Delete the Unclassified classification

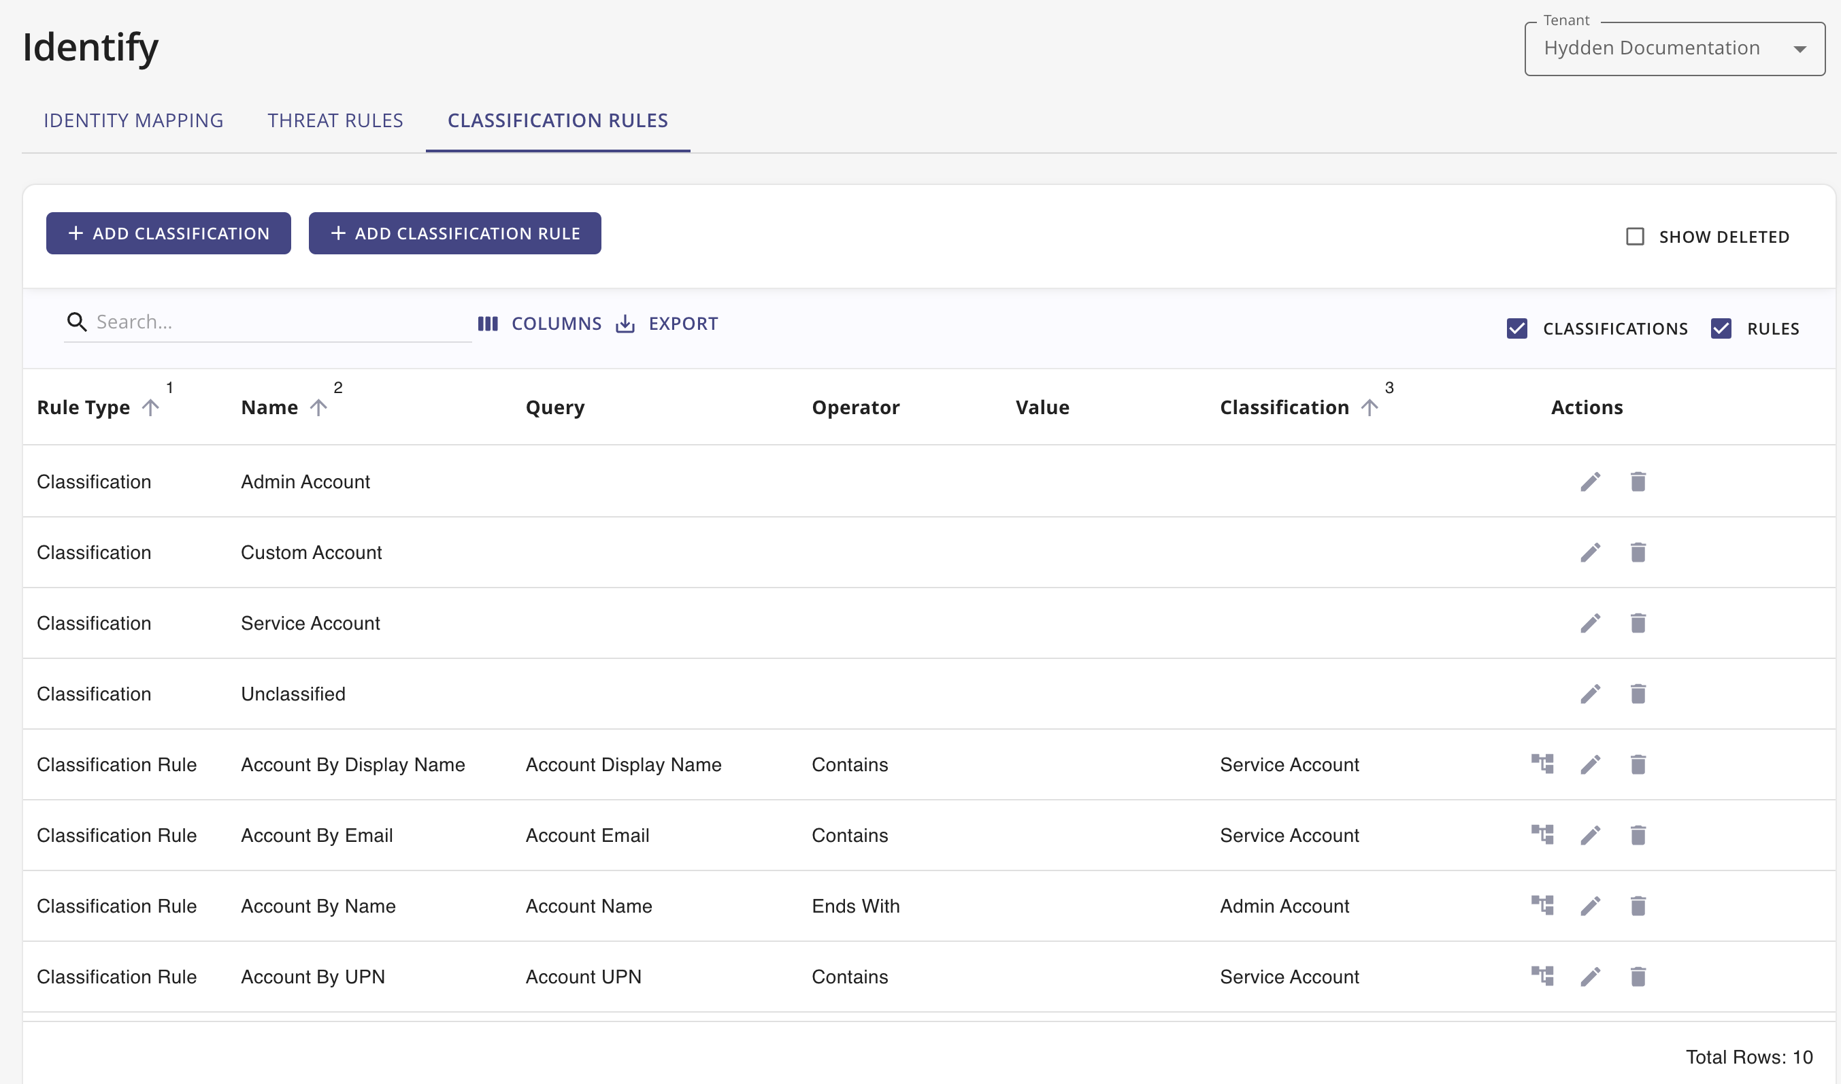(x=1638, y=694)
